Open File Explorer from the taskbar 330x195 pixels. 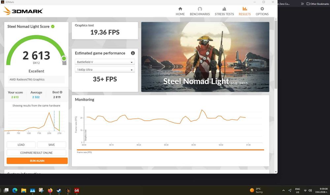click(23, 190)
